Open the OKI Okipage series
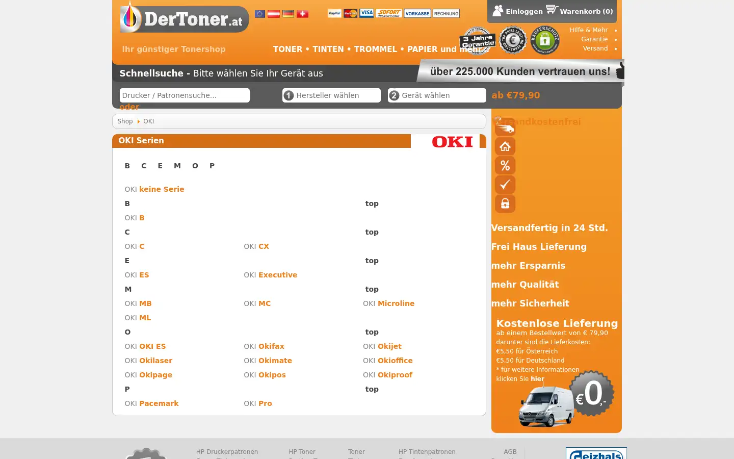734x459 pixels. [148, 375]
